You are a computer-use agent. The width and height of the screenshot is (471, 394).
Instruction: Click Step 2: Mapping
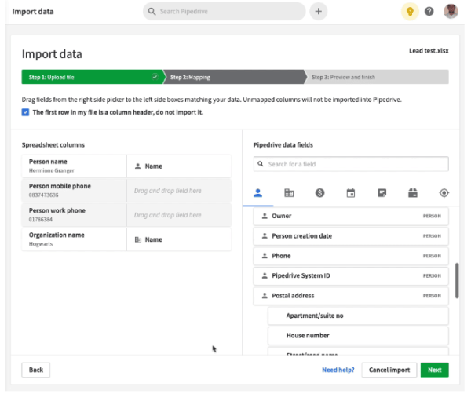[234, 77]
